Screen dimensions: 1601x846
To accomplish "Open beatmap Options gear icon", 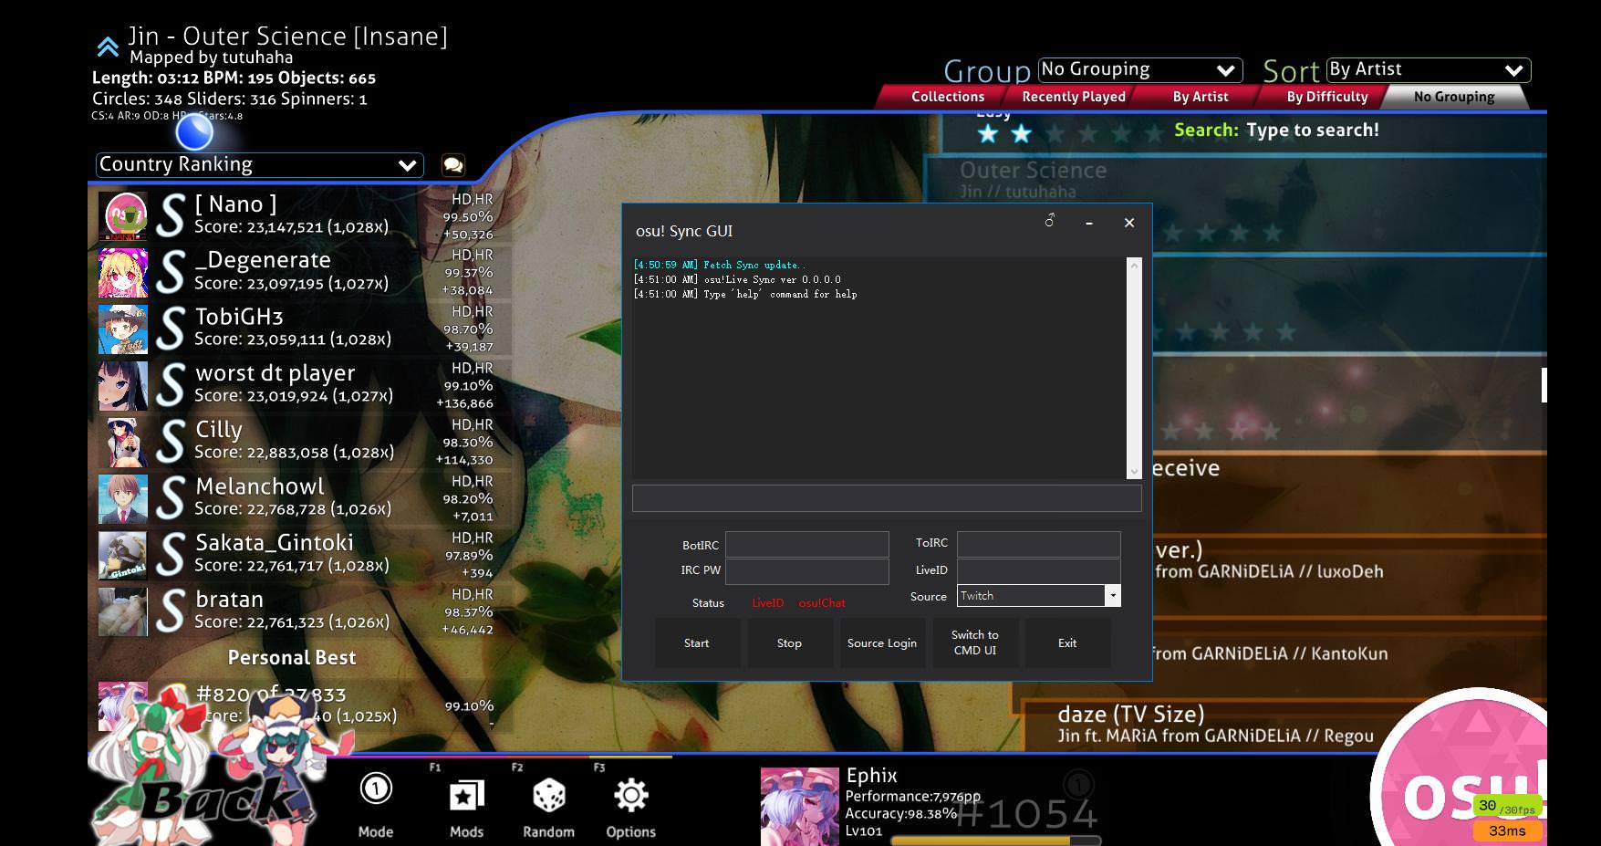I will pos(630,795).
